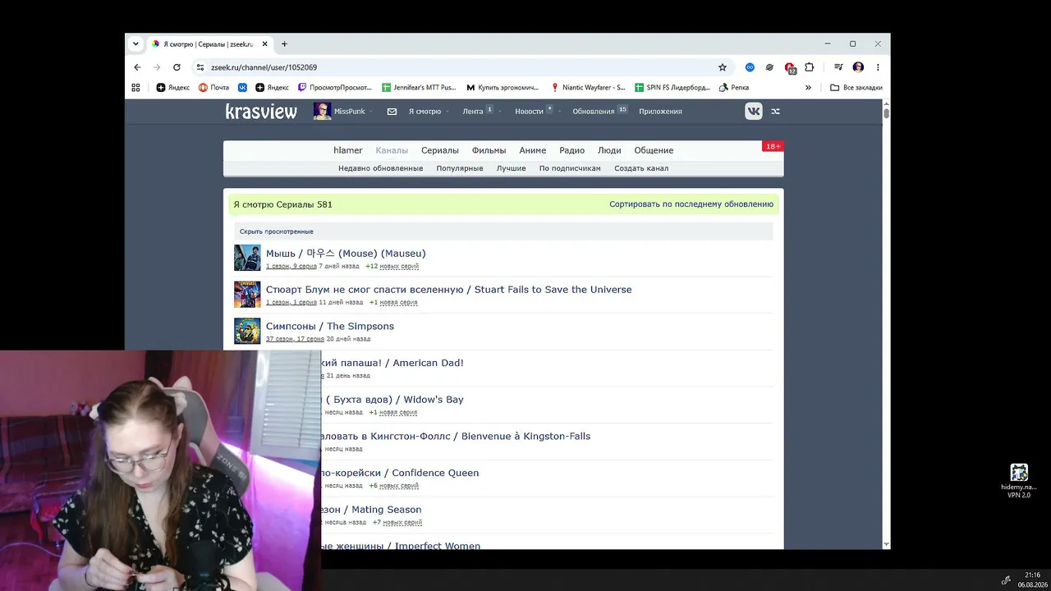The width and height of the screenshot is (1051, 591).
Task: Click the Мышь series thumbnail
Action: coord(247,258)
